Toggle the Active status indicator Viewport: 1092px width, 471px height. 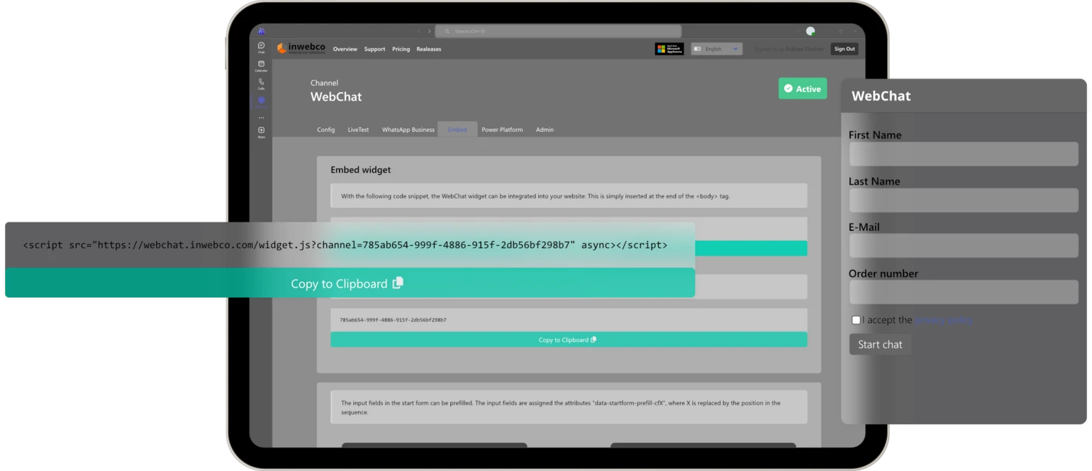click(802, 88)
